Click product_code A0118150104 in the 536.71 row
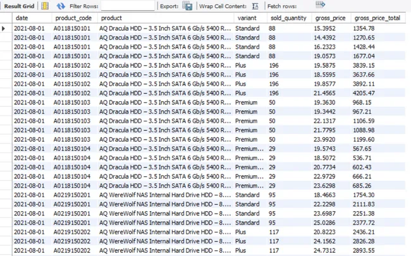 [72, 158]
